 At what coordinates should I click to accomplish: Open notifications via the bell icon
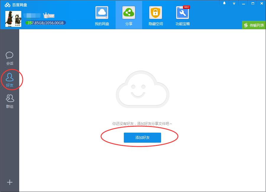224,3
